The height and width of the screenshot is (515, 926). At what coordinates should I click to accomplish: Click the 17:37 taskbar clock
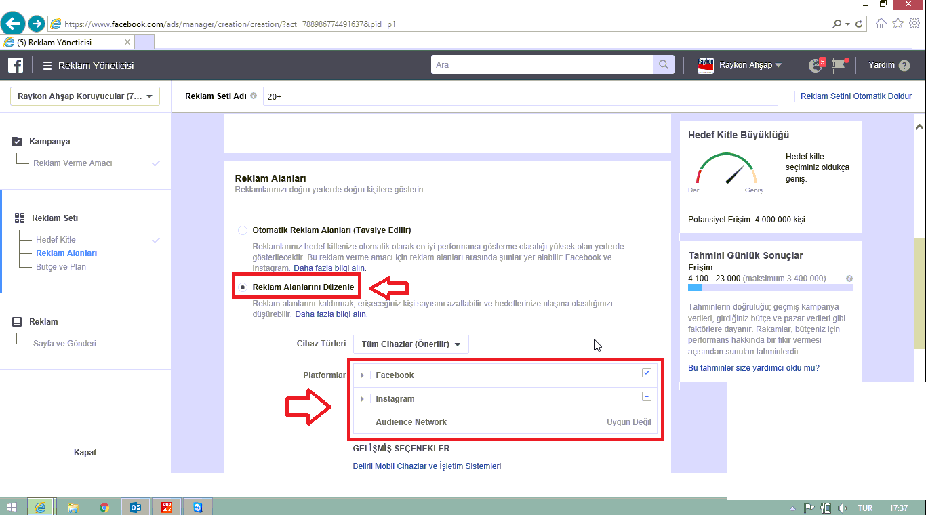(898, 508)
